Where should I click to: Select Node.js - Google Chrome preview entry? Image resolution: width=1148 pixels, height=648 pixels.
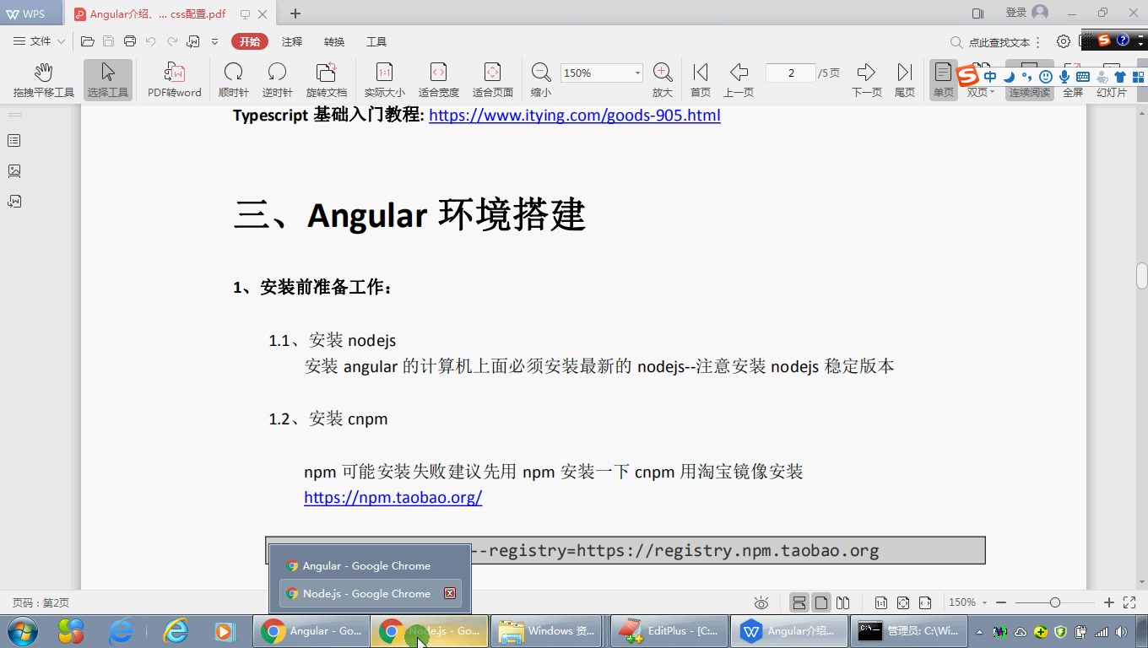[x=370, y=593]
